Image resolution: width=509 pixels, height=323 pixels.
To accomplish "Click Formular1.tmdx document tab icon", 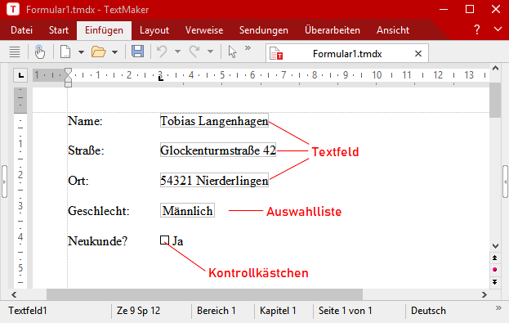I will pos(276,54).
